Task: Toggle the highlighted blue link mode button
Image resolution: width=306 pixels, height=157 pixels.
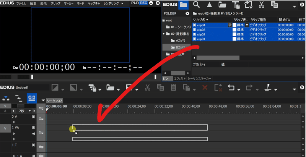Action: point(32,99)
